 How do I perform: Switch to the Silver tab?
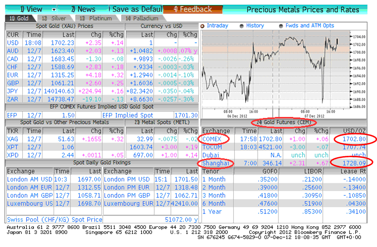tap(54, 18)
